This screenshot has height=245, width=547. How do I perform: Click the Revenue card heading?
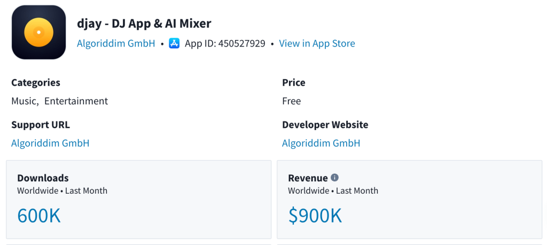[308, 178]
